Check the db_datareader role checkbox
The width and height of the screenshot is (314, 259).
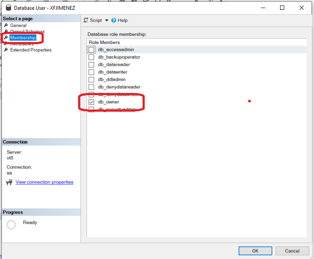tap(91, 65)
